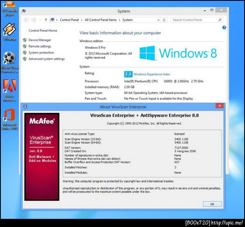245x227 pixels.
Task: Expand the chevron after All Control Panel Items
Action: 120,20
